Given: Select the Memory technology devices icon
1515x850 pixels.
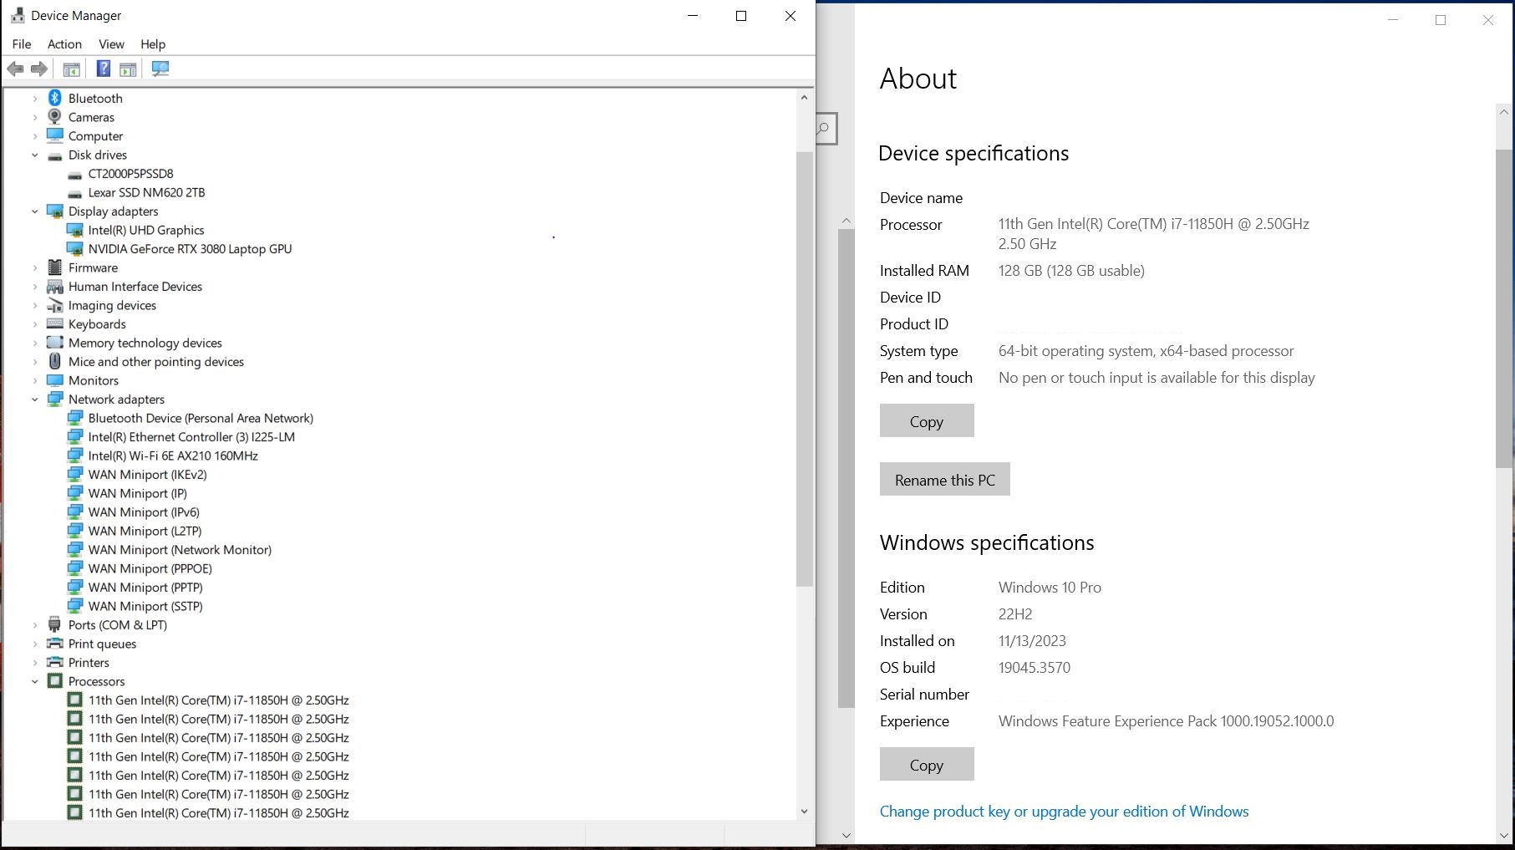Looking at the screenshot, I should 55,343.
